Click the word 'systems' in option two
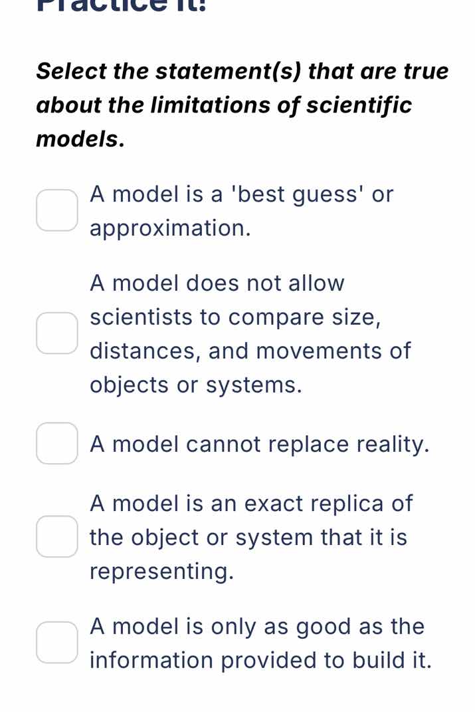Image resolution: width=475 pixels, height=712 pixels. 256,385
